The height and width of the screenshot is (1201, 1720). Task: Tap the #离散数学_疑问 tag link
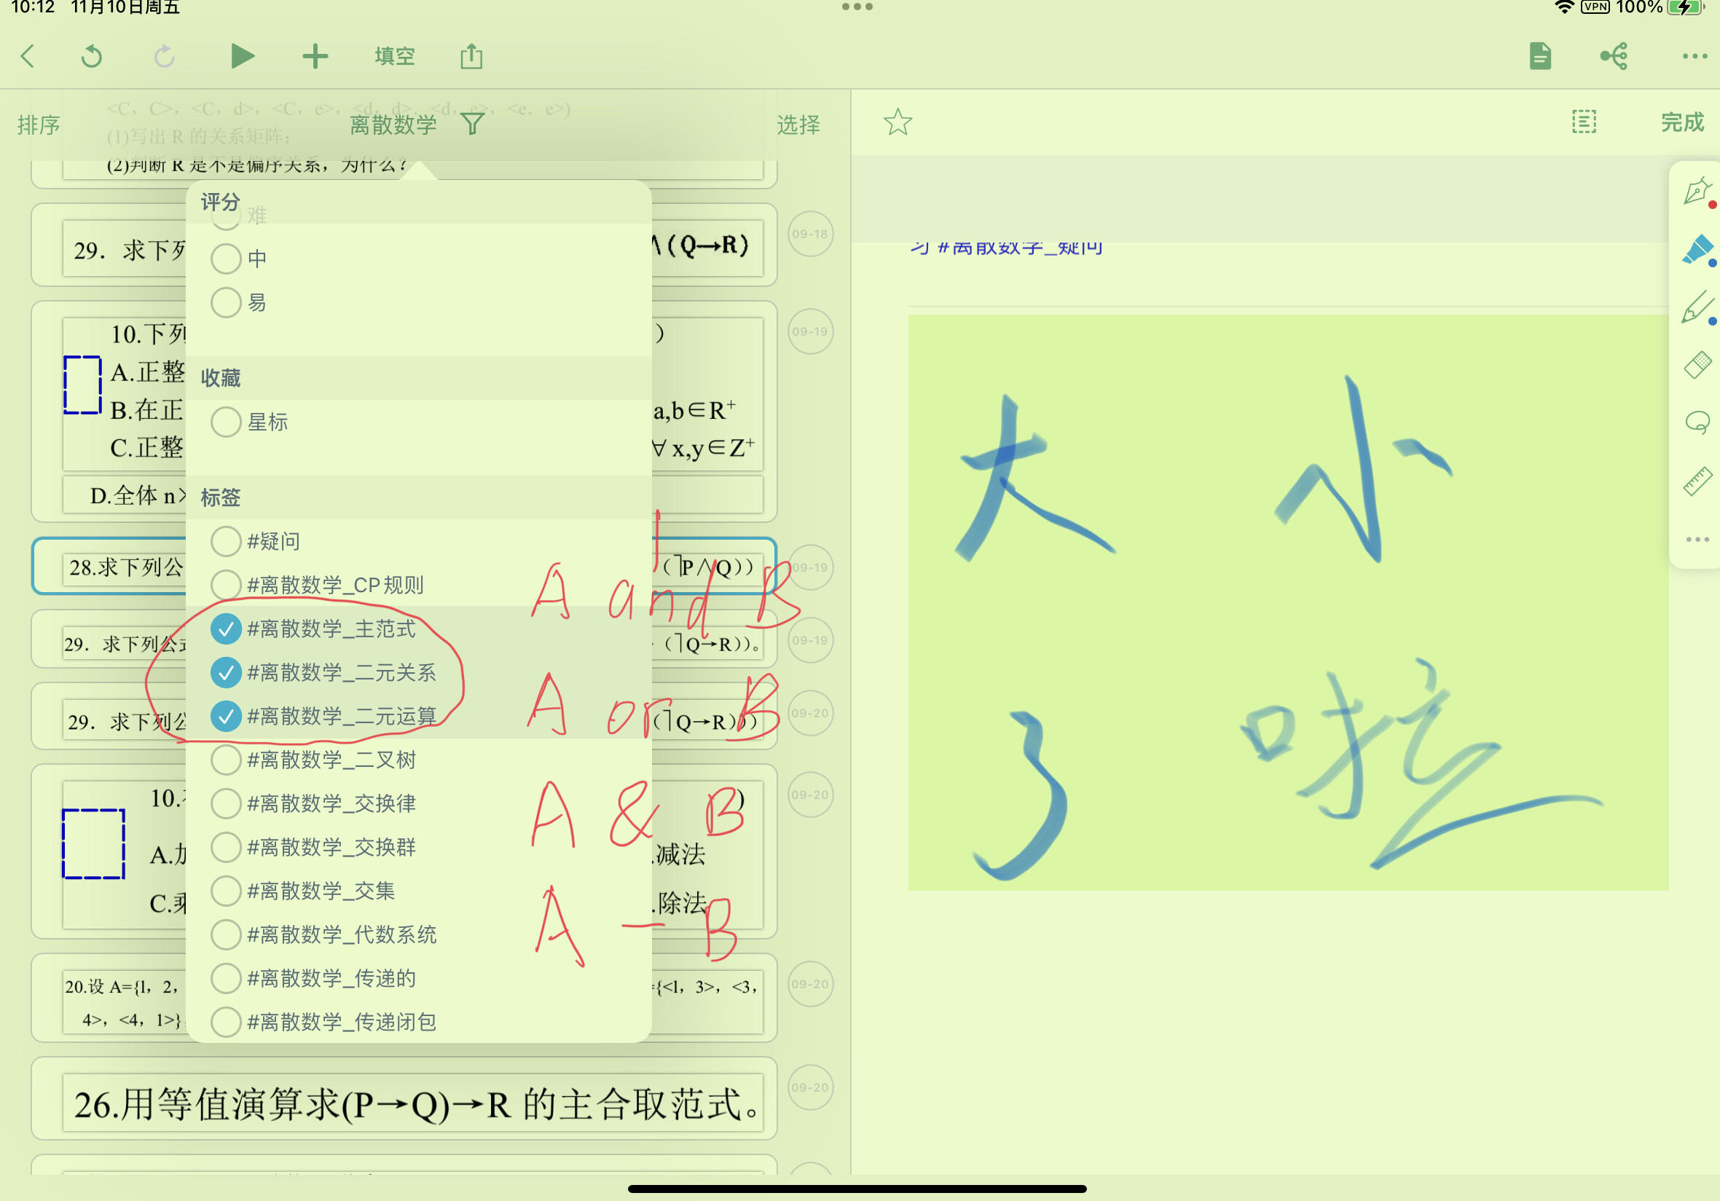point(1019,247)
